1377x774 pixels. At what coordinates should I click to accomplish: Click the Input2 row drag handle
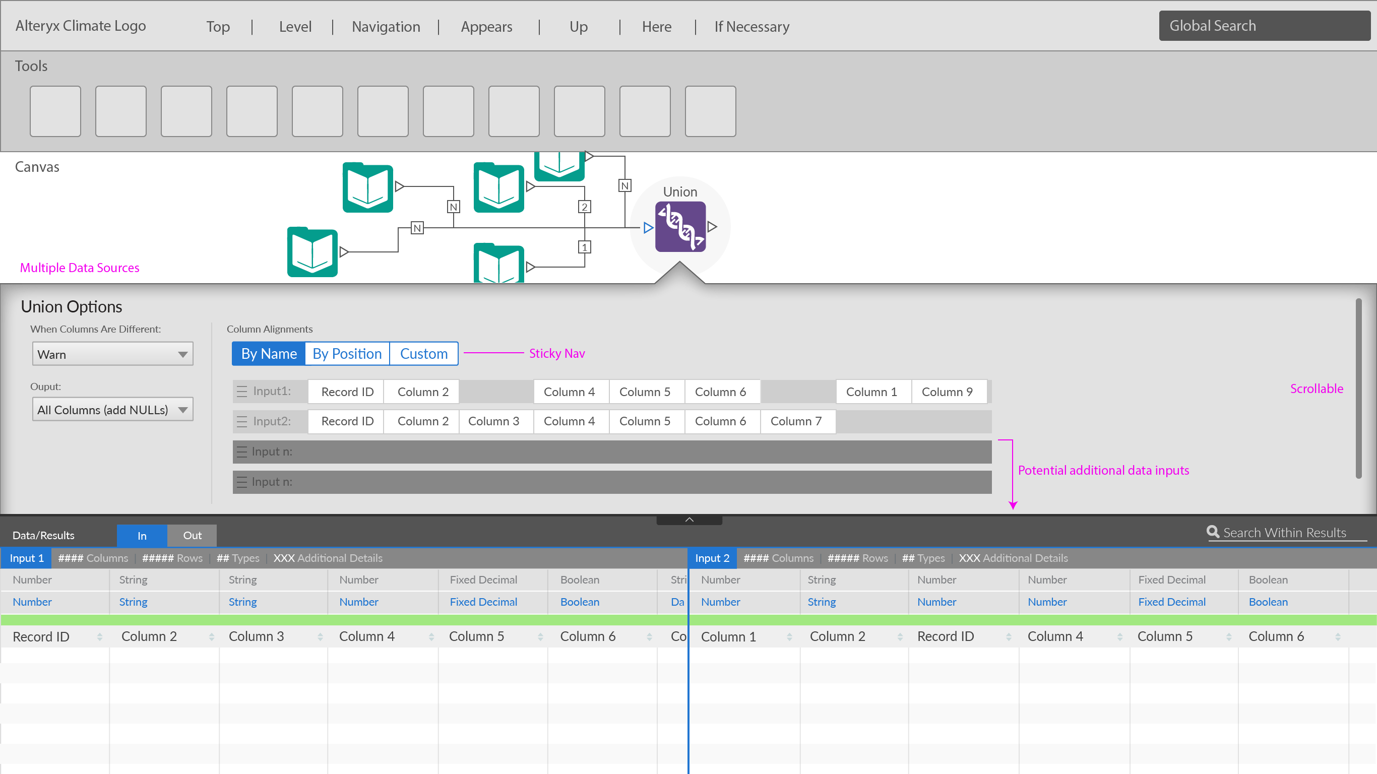tap(241, 421)
